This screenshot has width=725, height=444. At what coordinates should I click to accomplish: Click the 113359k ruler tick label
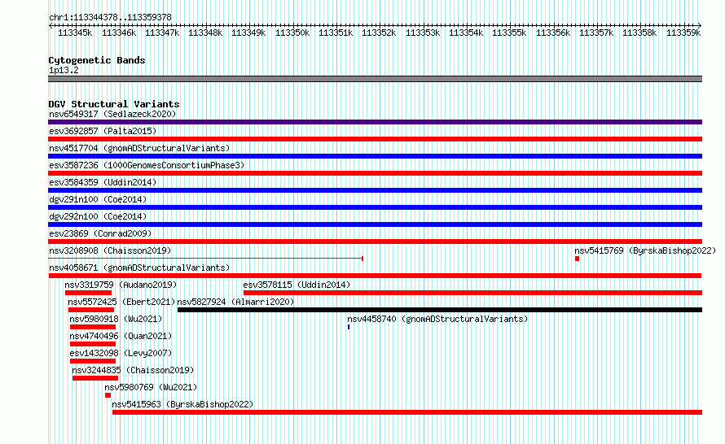click(x=683, y=33)
